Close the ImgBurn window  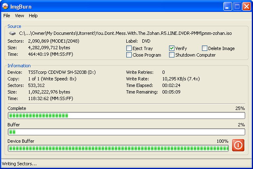(246, 7)
